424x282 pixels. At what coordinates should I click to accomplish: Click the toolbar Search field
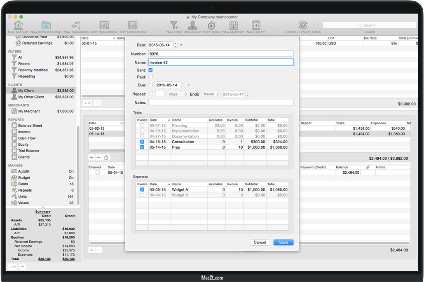pos(369,26)
